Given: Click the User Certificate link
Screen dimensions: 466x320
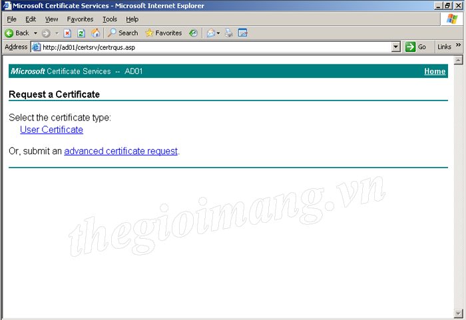Looking at the screenshot, I should (51, 130).
